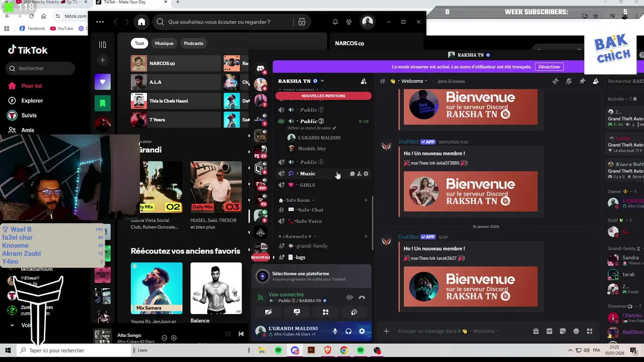Open sticker picker in message bar
The image size is (644, 362).
coord(562,331)
